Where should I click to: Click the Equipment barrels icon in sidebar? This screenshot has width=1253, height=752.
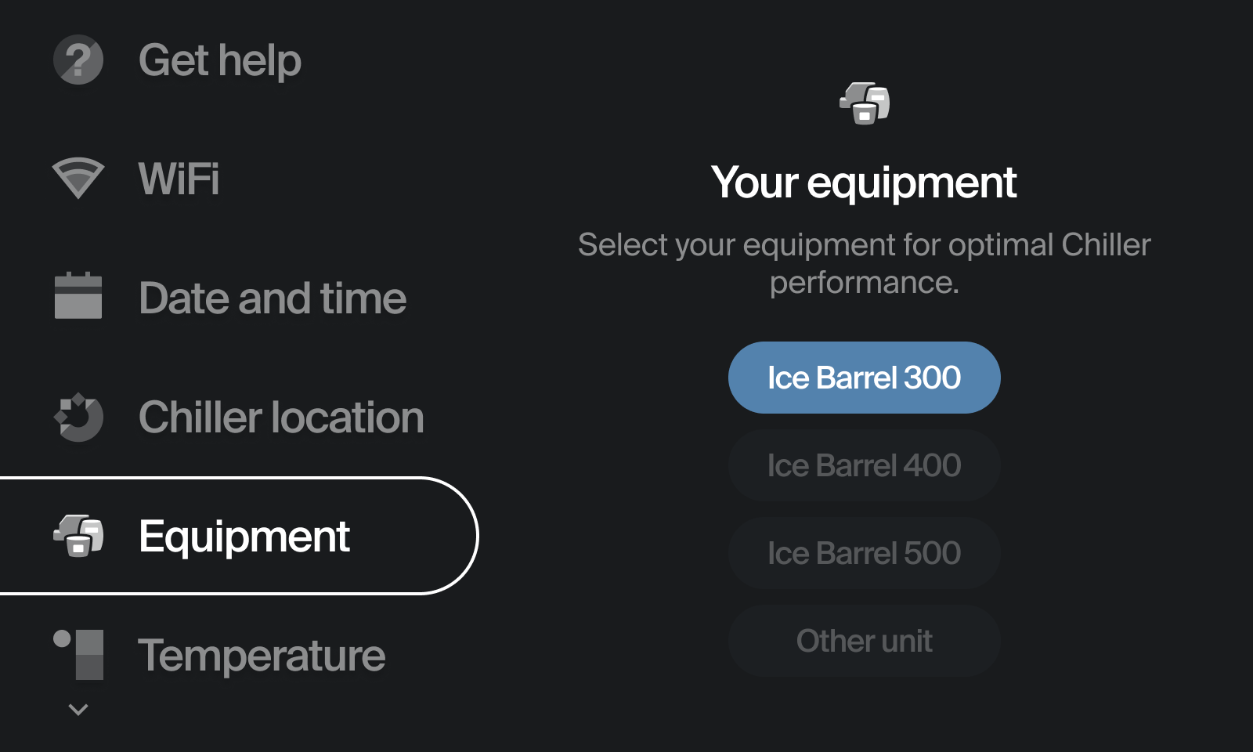78,536
